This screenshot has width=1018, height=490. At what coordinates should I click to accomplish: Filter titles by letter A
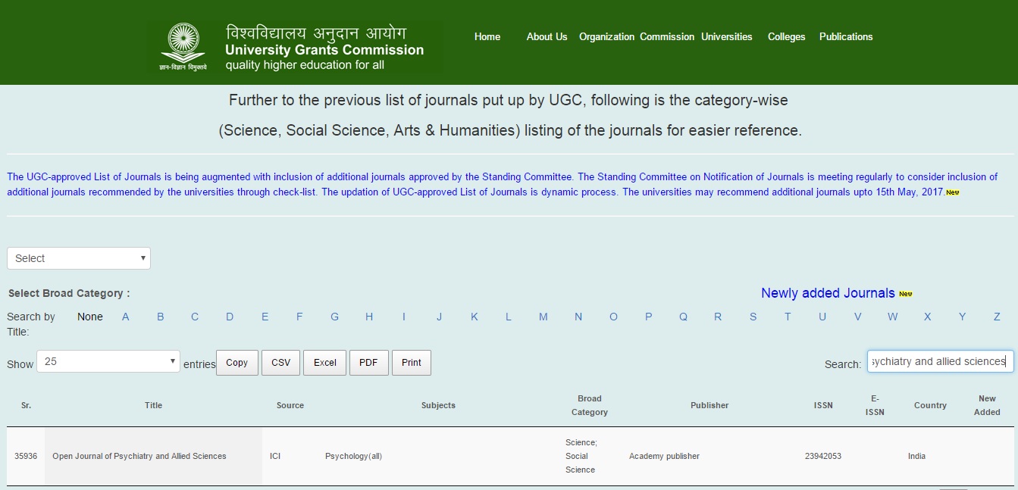(x=126, y=317)
